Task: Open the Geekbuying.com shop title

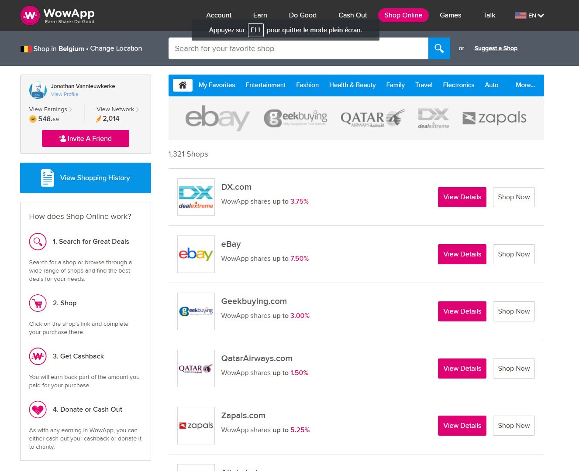Action: (254, 301)
